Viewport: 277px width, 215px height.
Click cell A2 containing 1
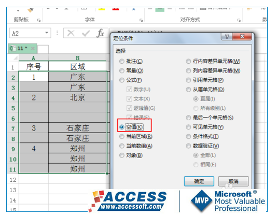tap(34, 77)
